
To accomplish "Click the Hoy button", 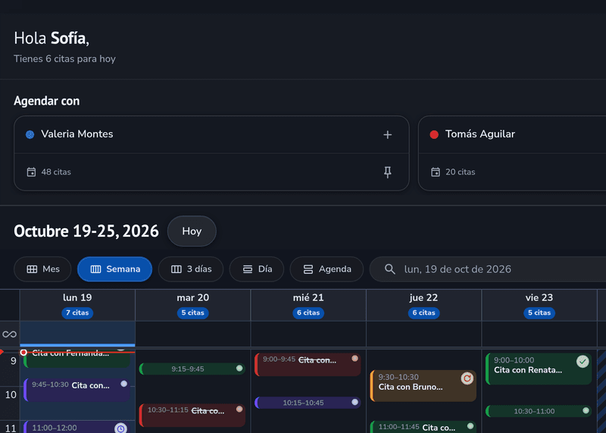I will (192, 231).
